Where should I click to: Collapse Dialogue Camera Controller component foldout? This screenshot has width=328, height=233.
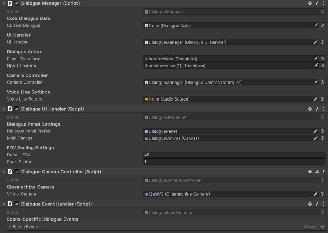(4, 172)
